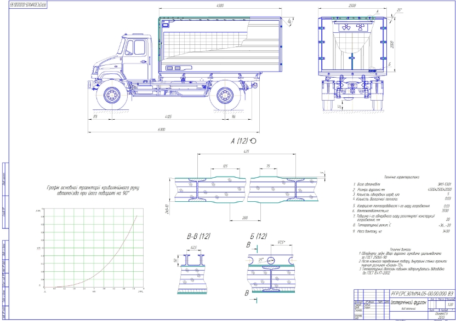Click the 125 dimension in detail A
The height and width of the screenshot is (321, 456).
pyautogui.click(x=225, y=166)
